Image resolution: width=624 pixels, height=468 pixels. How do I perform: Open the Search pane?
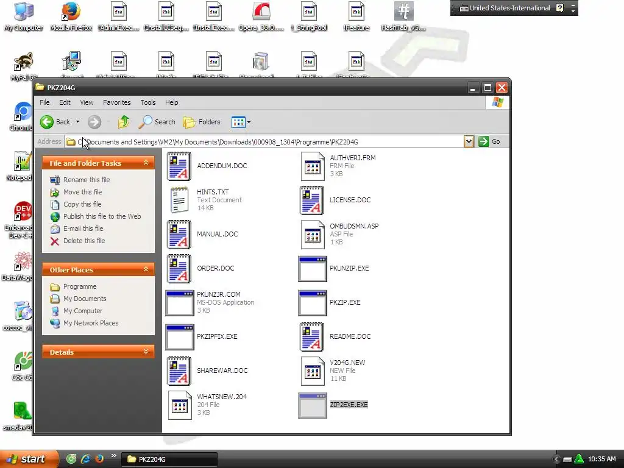tap(157, 122)
